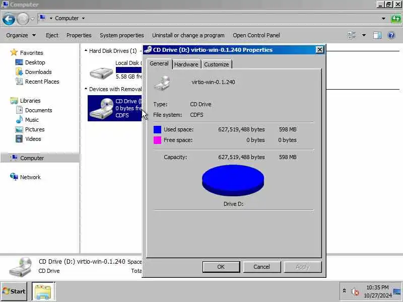Open Favorites in navigation pane
Image resolution: width=403 pixels, height=302 pixels.
32,53
